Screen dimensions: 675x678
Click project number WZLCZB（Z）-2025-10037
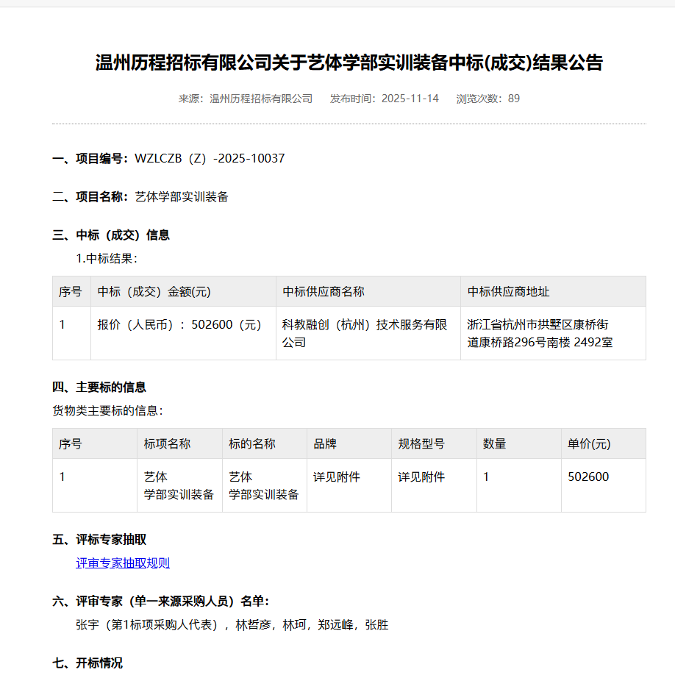[x=210, y=159]
